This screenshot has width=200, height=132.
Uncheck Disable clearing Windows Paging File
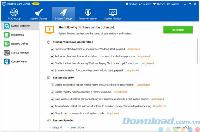[52, 63]
